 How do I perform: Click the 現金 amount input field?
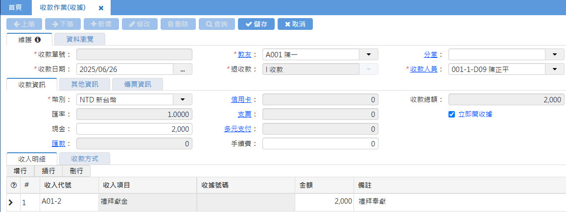(x=134, y=129)
